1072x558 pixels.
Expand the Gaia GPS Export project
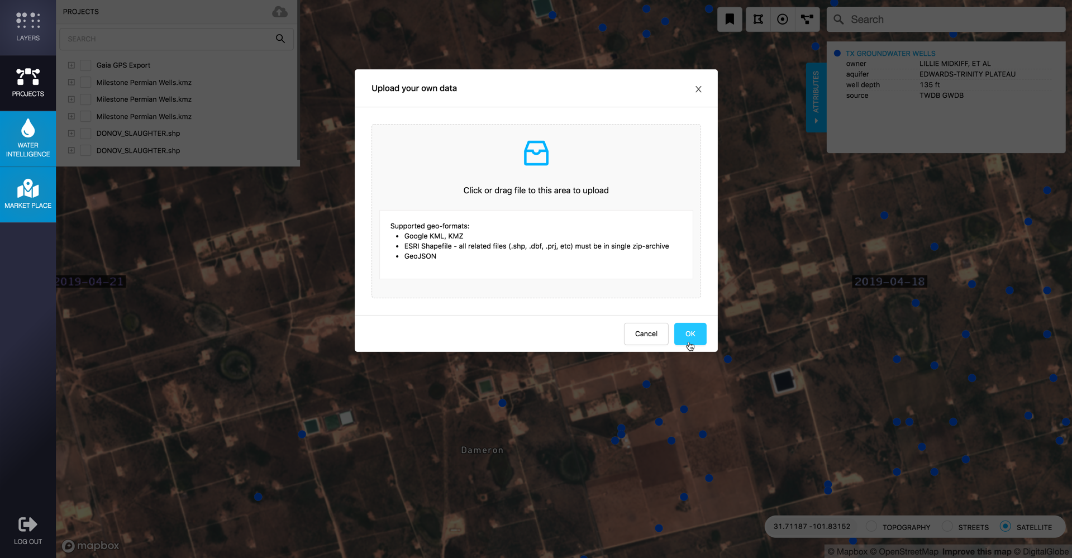click(x=72, y=65)
